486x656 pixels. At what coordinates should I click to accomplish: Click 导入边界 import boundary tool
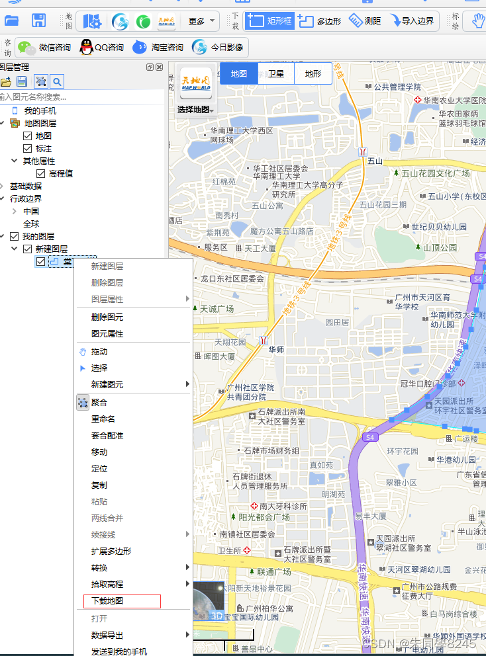[x=413, y=20]
